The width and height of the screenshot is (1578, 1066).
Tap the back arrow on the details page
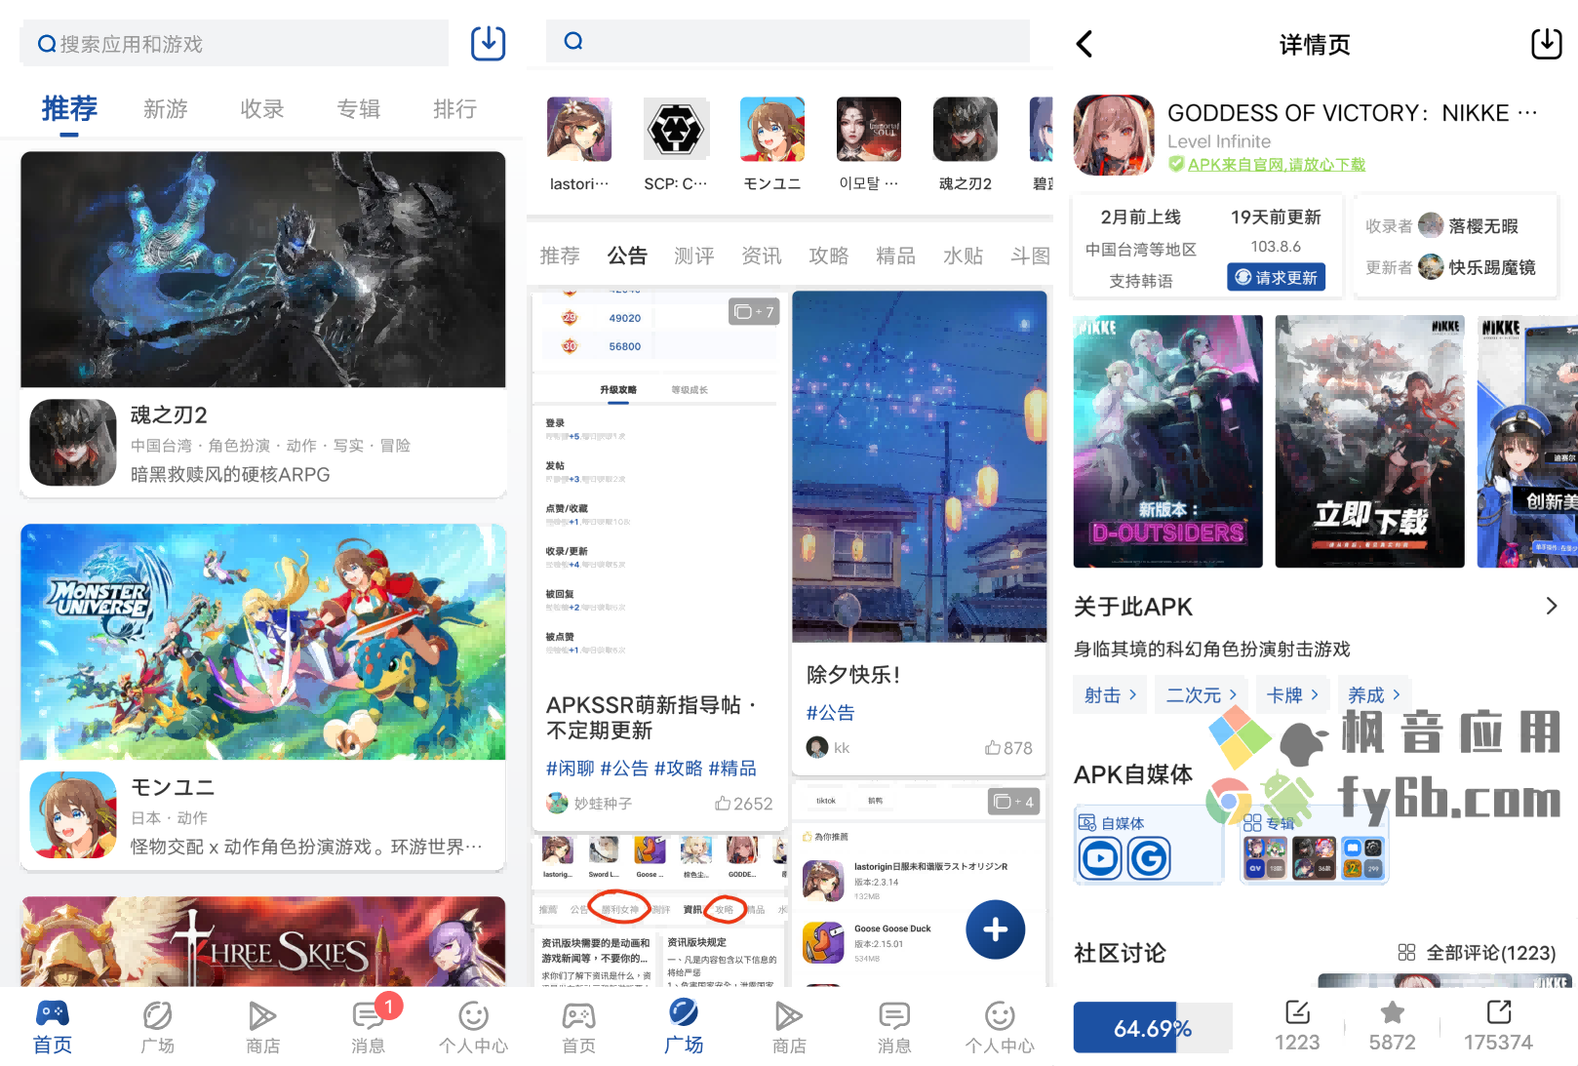tap(1085, 44)
